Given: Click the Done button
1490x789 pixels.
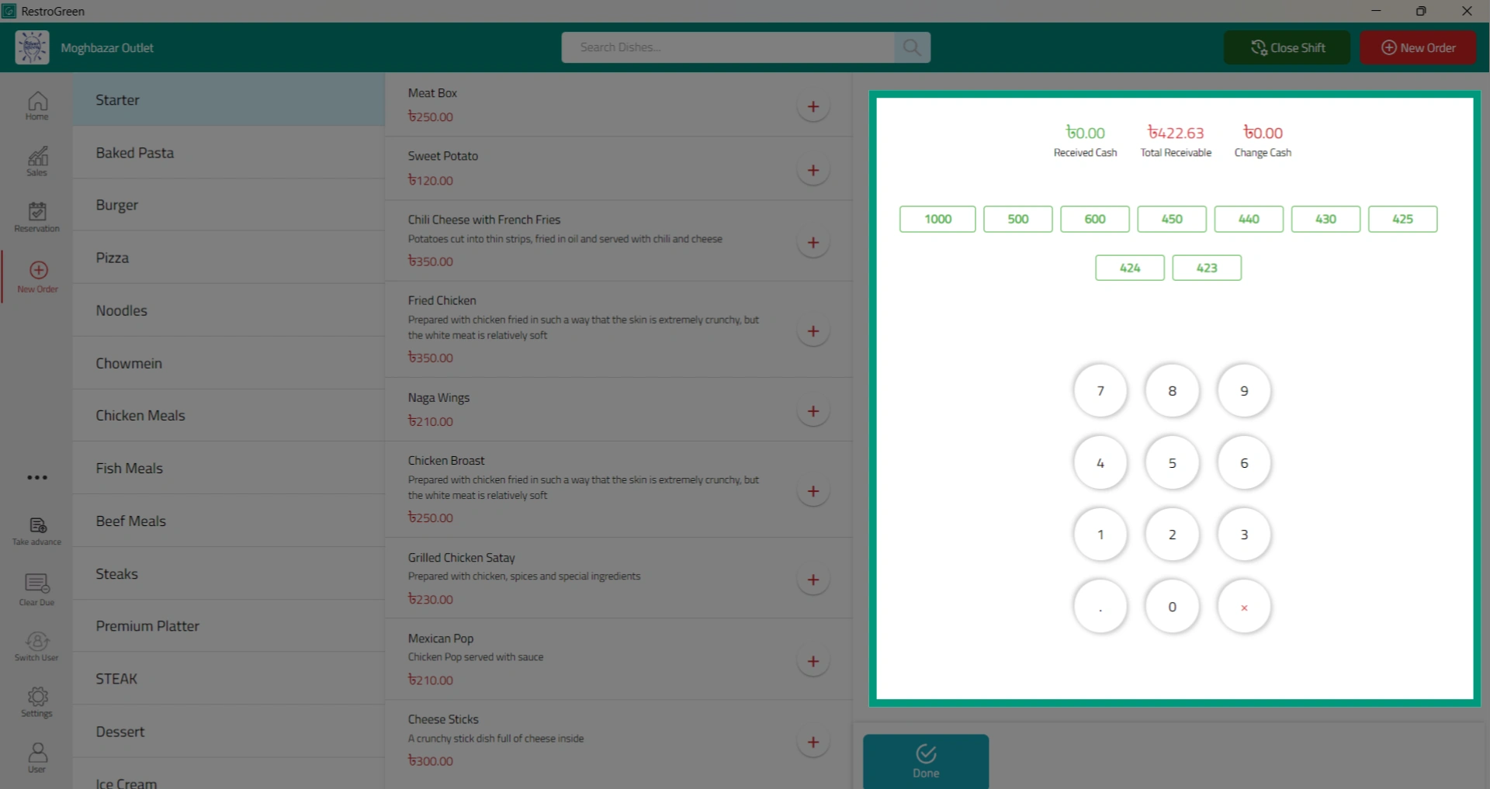Looking at the screenshot, I should tap(926, 761).
